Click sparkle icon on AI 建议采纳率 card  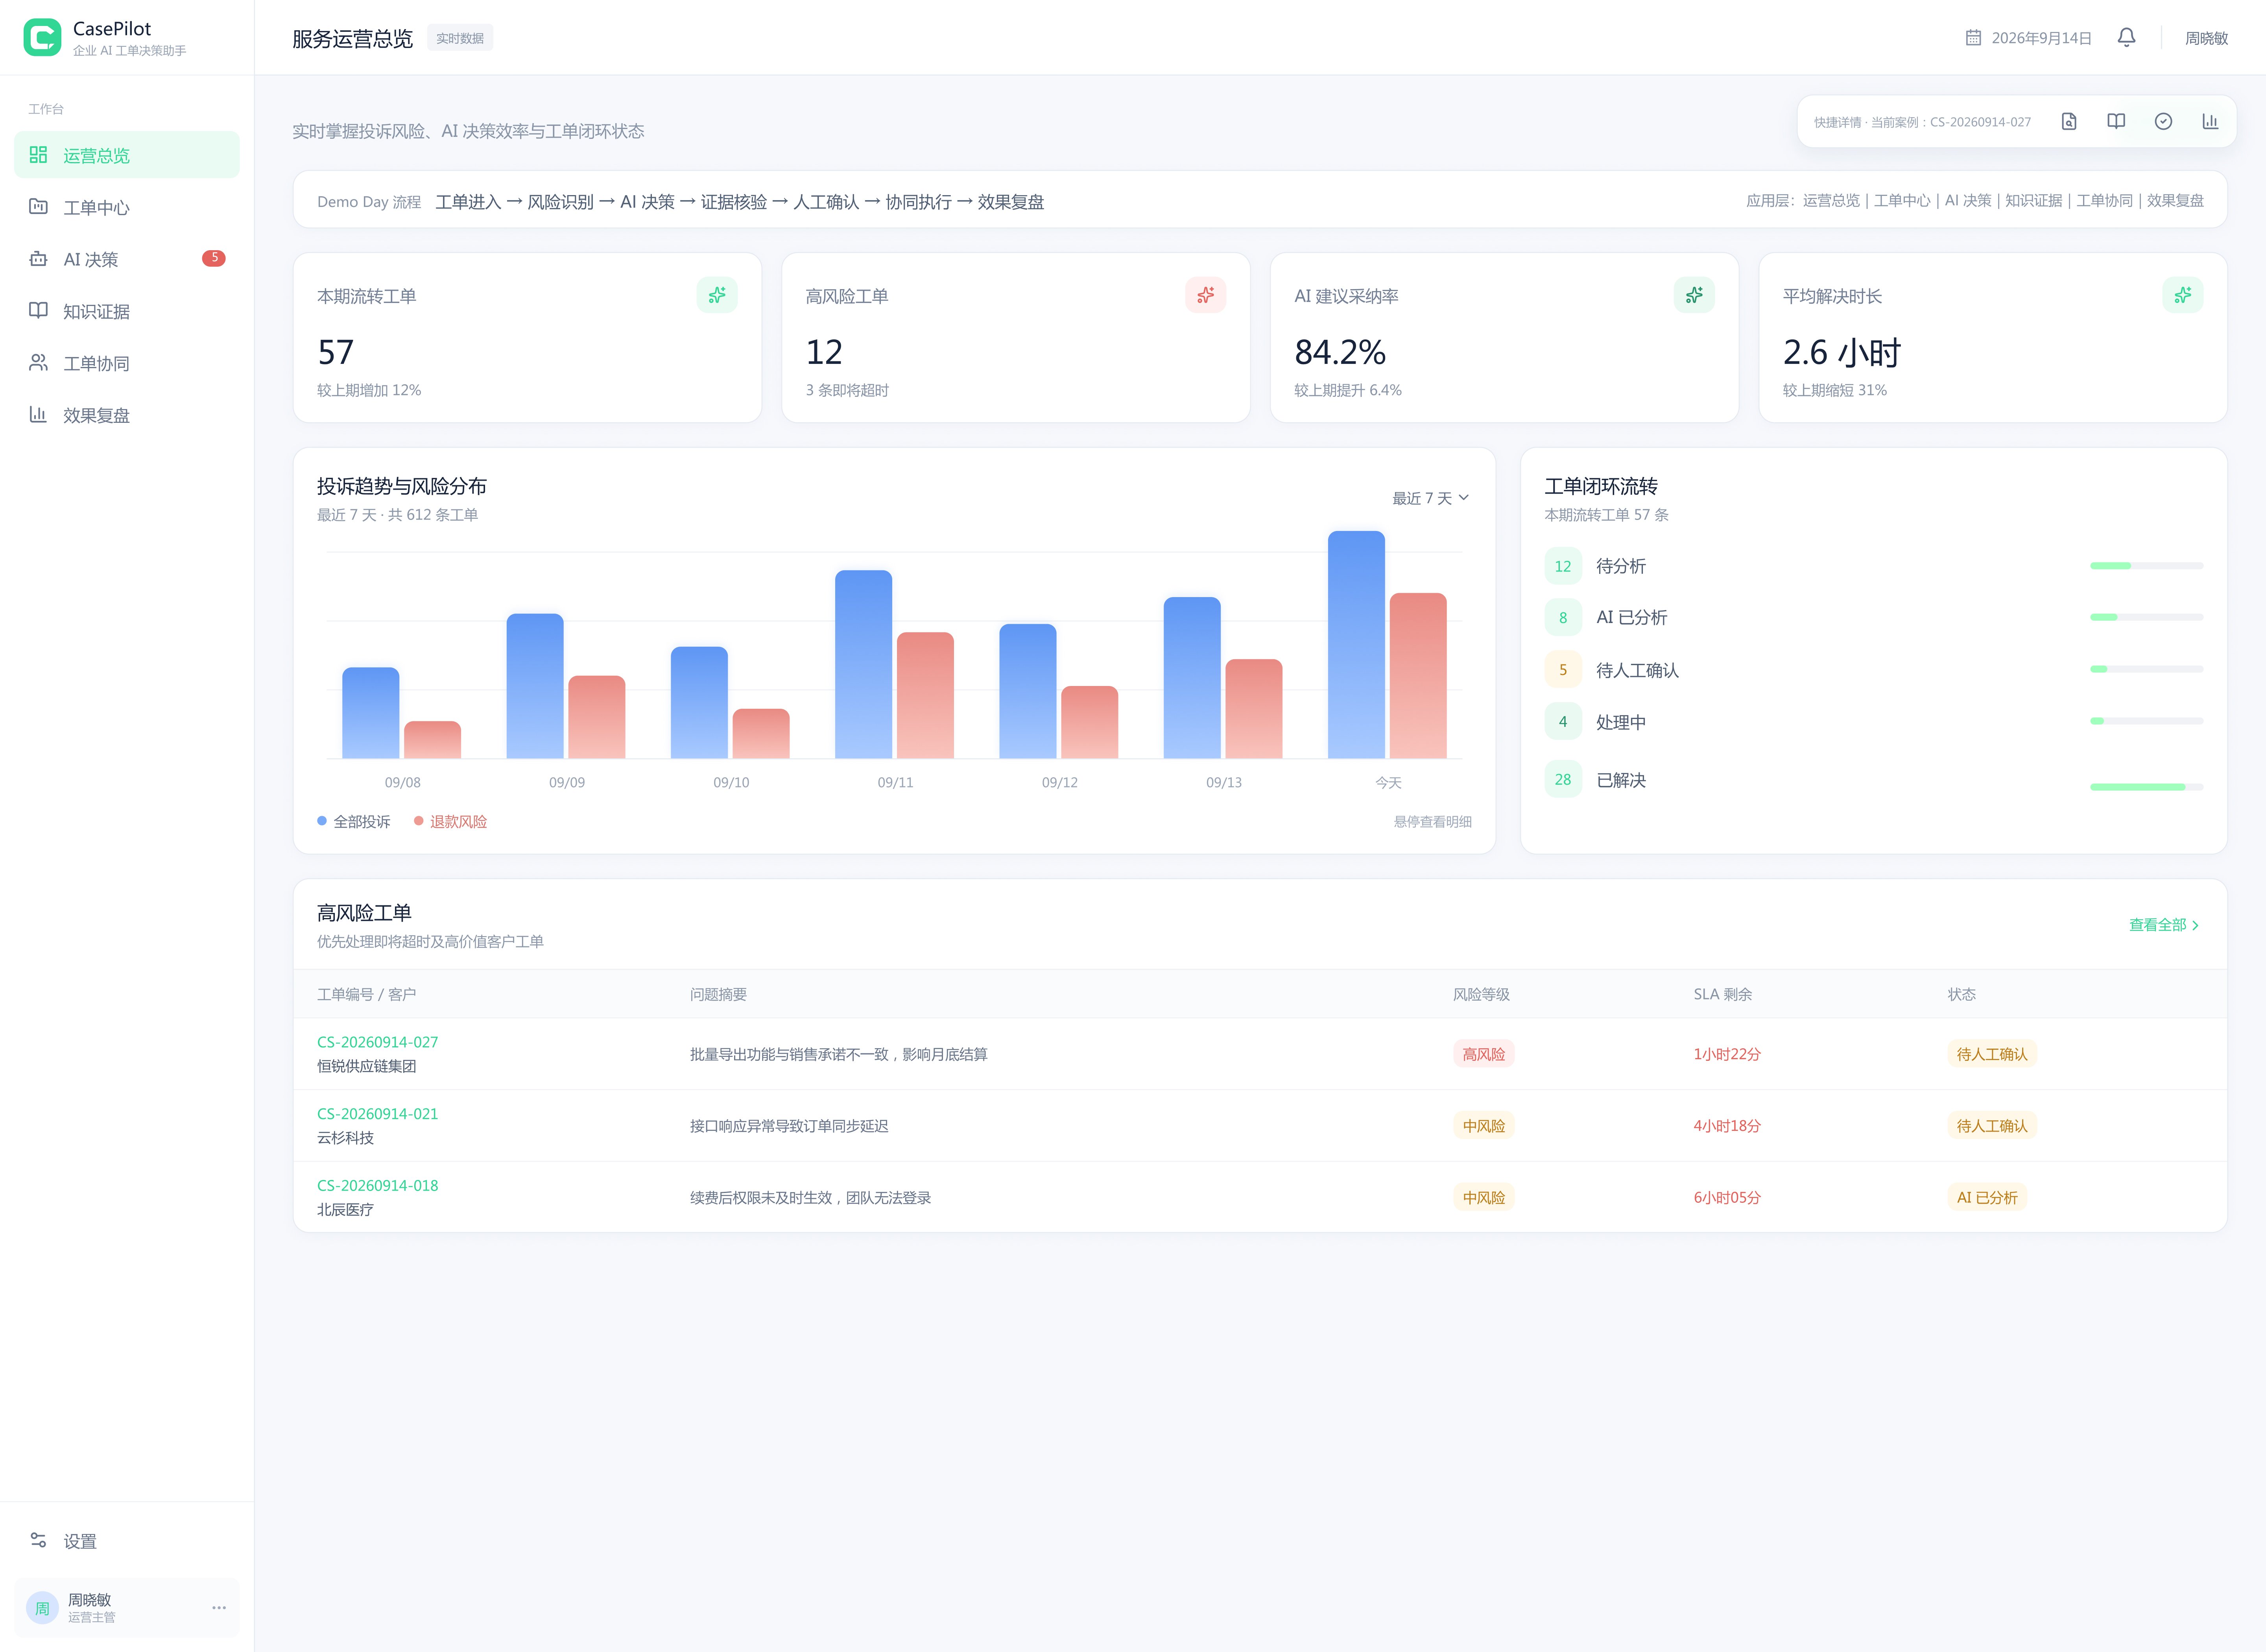pos(1694,295)
